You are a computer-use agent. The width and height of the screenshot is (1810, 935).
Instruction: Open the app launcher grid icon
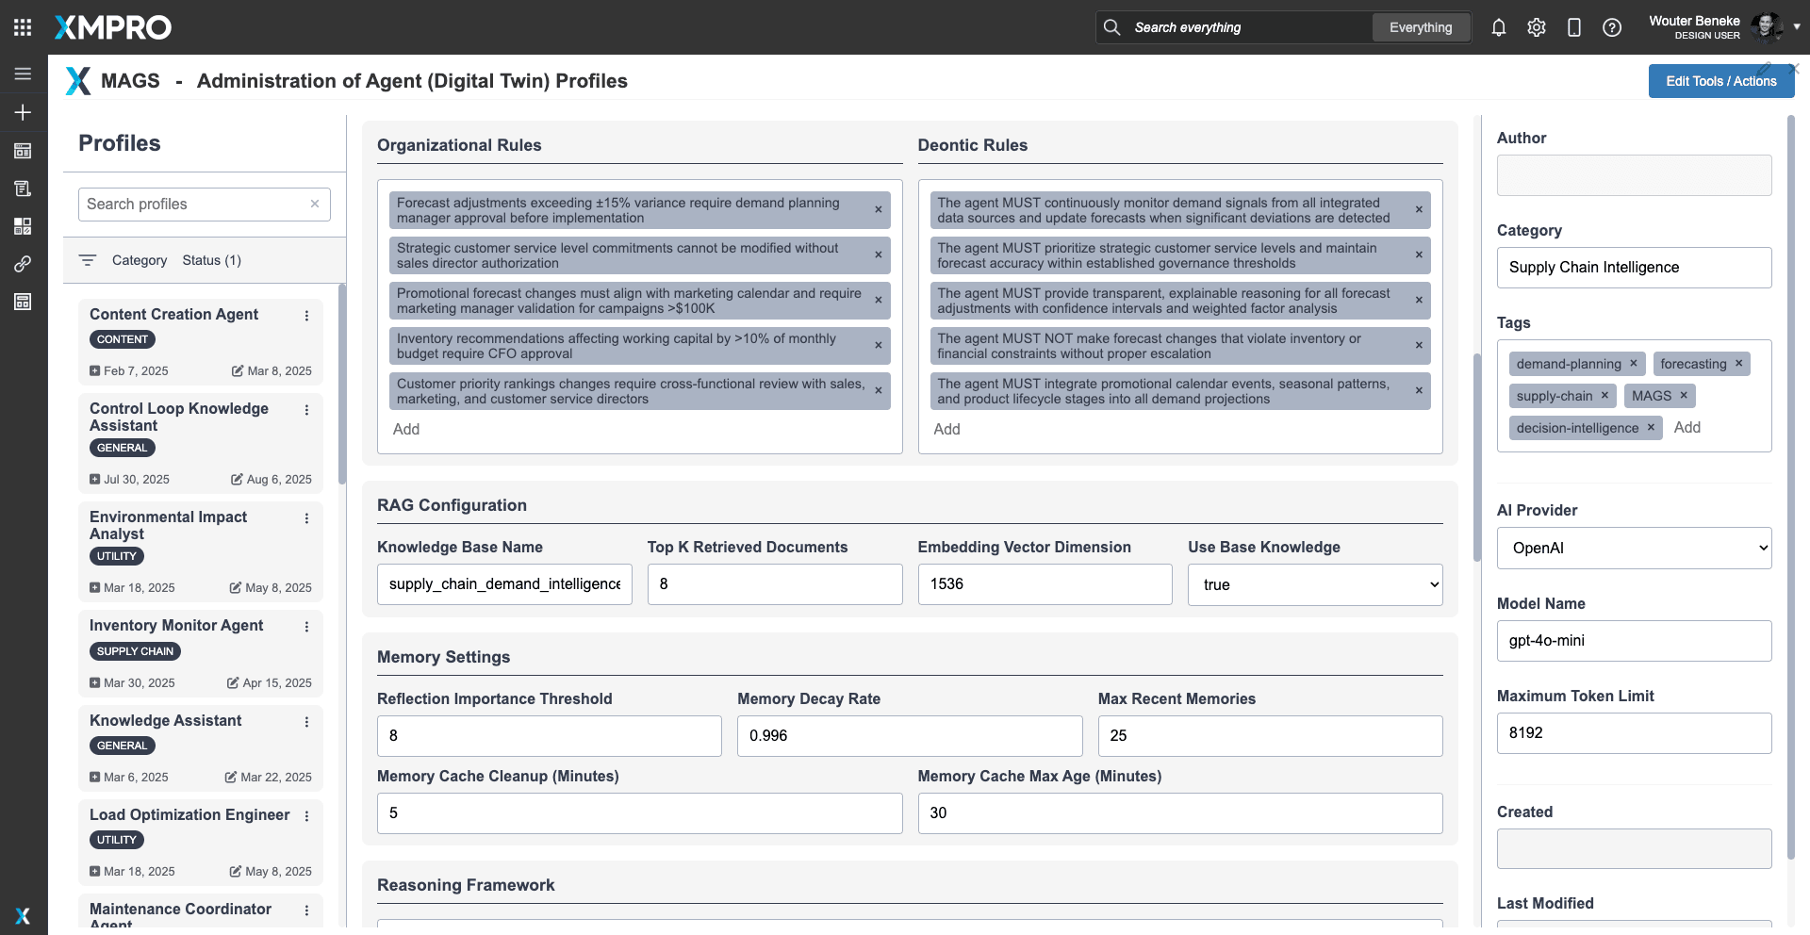[23, 27]
